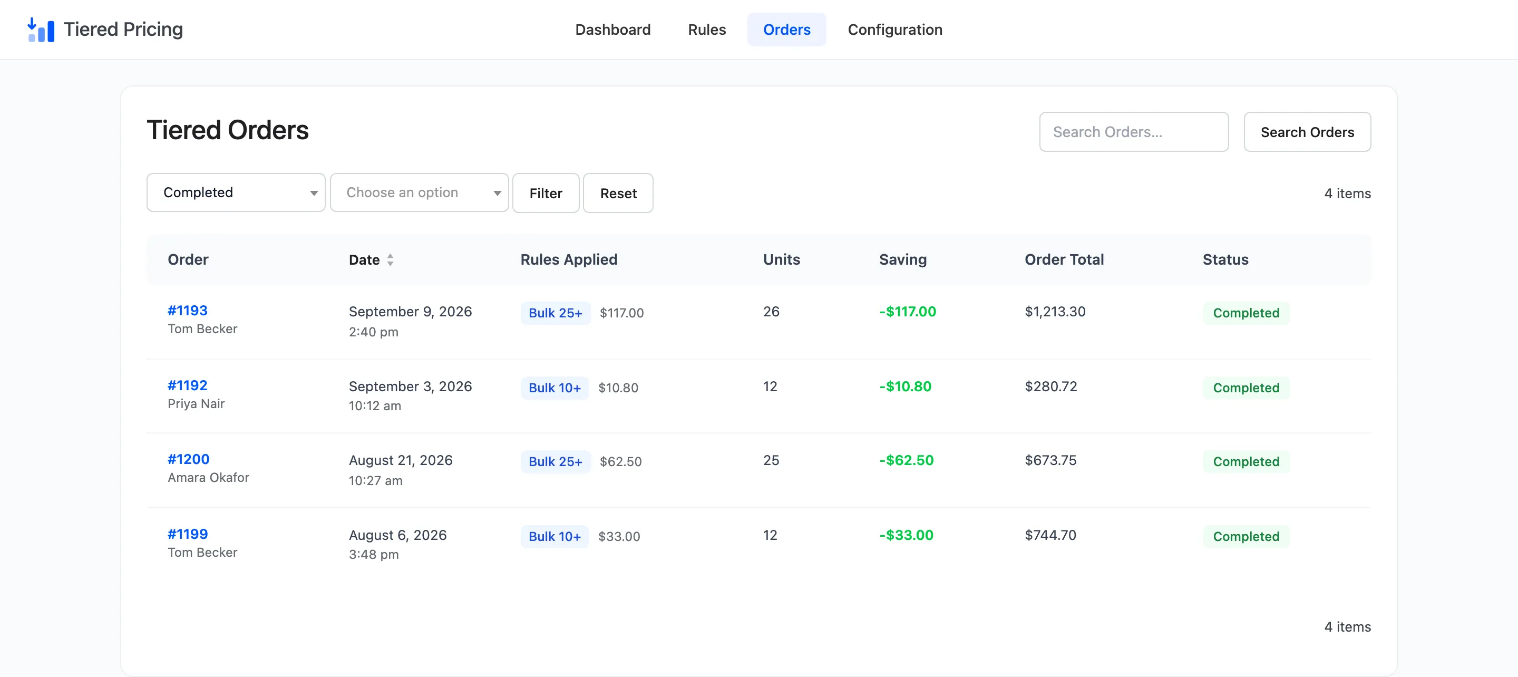The image size is (1518, 677).
Task: Click the -$117.00 saving value
Action: (908, 312)
